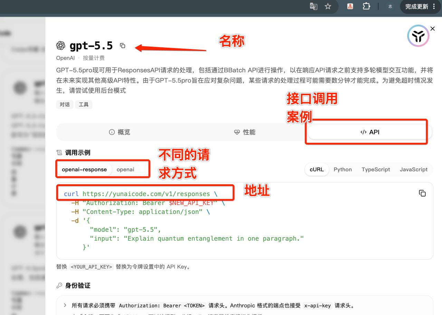Open the browser Extensions puzzle icon
This screenshot has height=315, width=442.
366,7
